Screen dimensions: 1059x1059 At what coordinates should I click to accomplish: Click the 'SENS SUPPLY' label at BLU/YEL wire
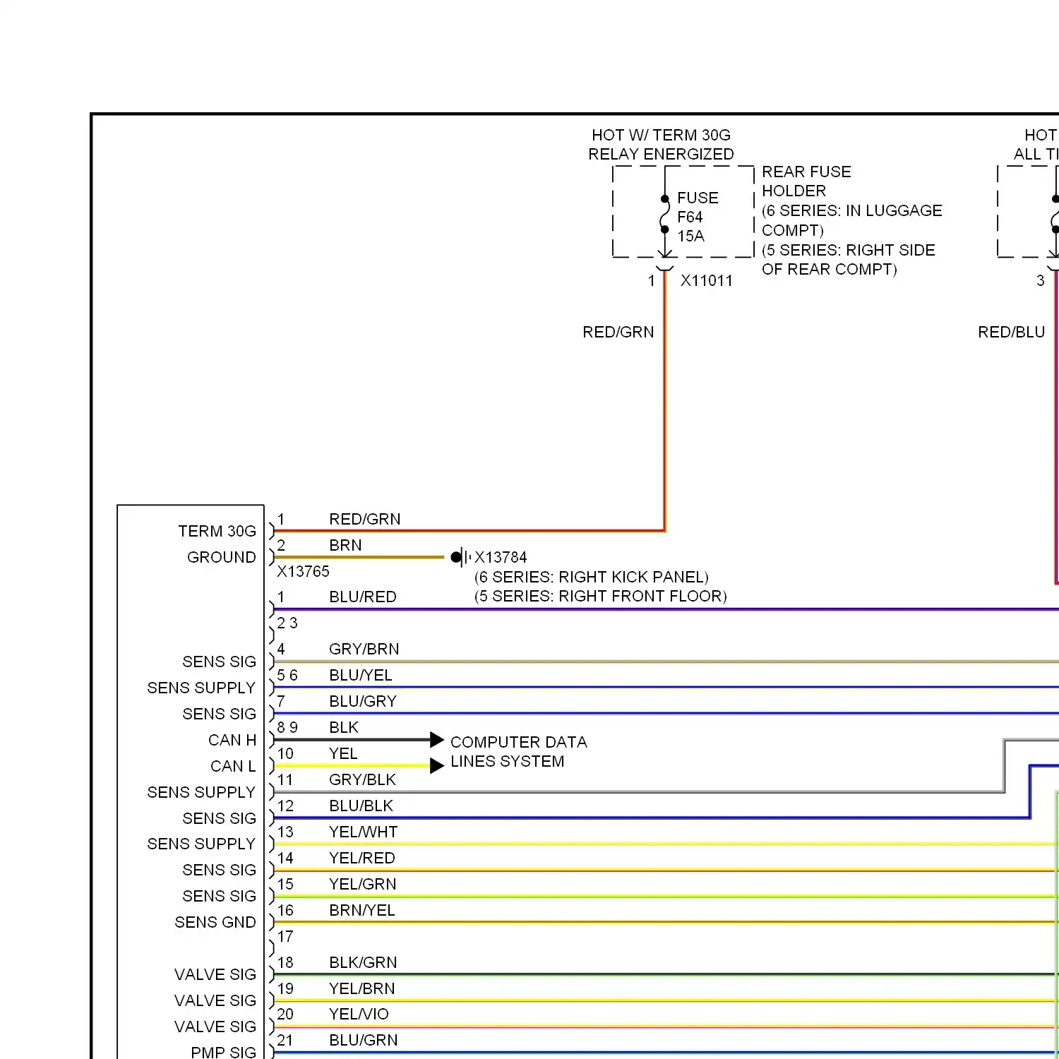(201, 688)
